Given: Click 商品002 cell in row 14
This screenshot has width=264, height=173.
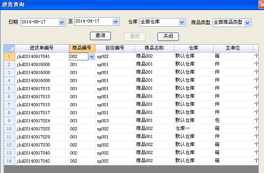Looking at the screenshot, I should tap(154, 161).
